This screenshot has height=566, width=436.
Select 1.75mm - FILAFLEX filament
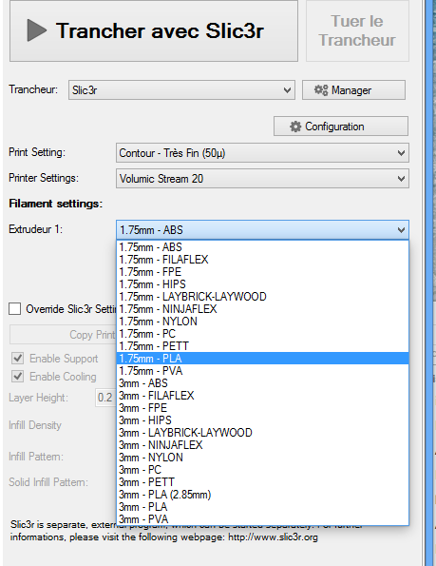click(x=262, y=260)
